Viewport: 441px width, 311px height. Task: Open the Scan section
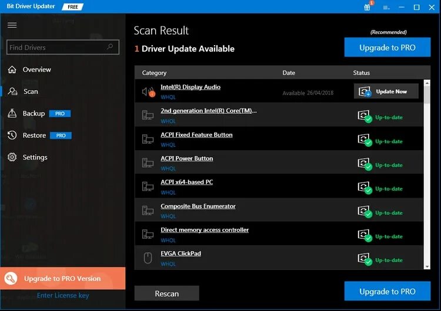pyautogui.click(x=31, y=92)
